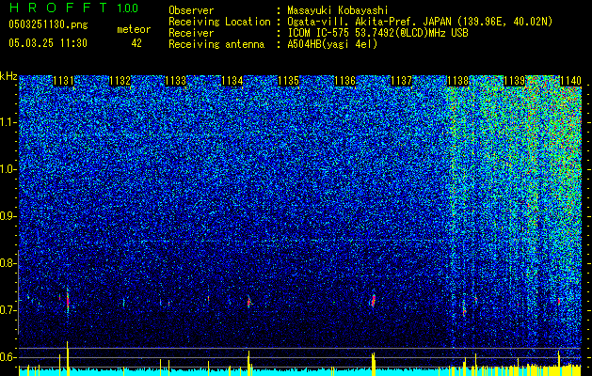
Task: Click the date stamp 05.03.25 11:30
Action: pos(48,43)
